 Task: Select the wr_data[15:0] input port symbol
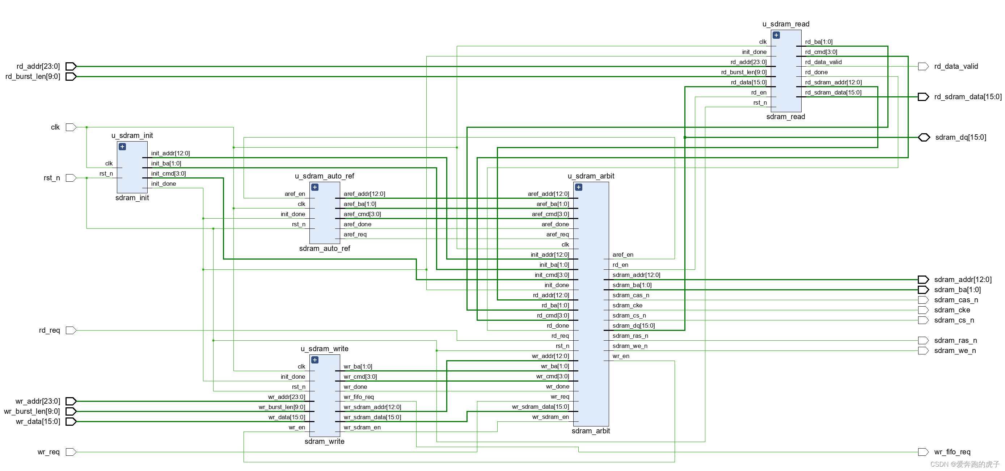[x=71, y=421]
